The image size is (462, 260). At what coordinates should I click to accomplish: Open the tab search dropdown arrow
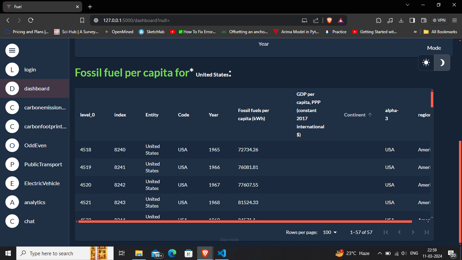pos(408,5)
